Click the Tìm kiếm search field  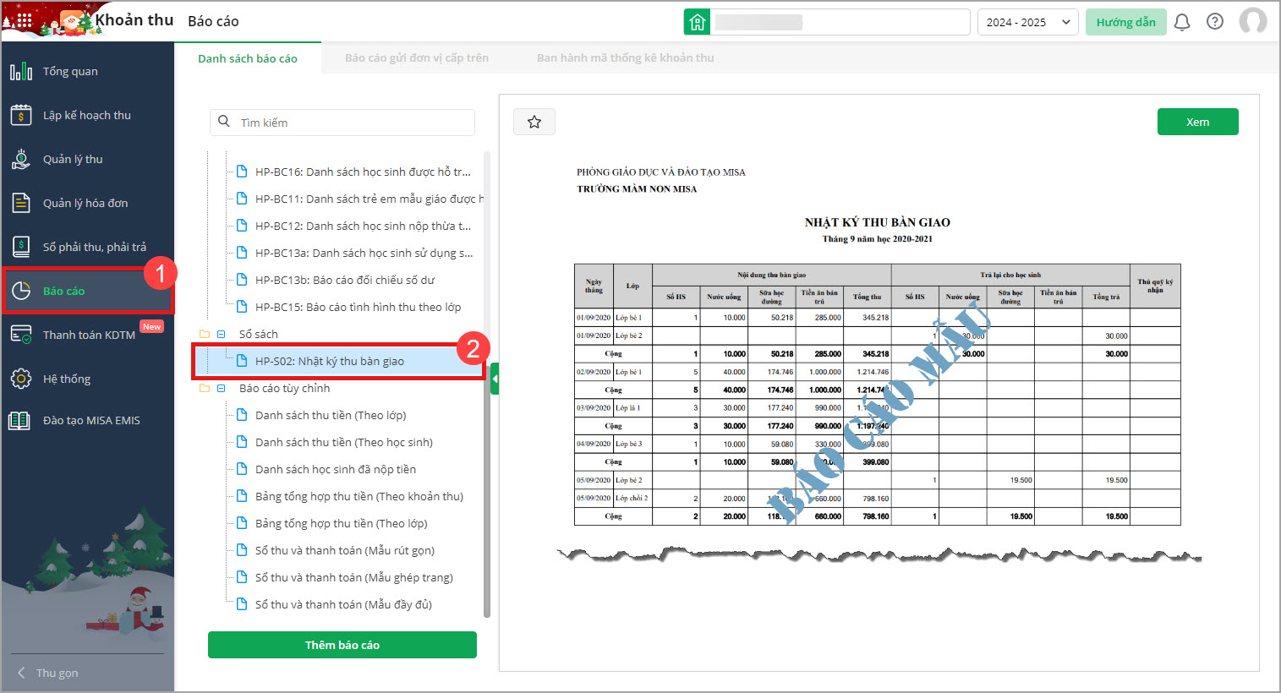[x=342, y=122]
